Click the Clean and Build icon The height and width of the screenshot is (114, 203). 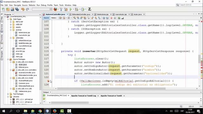click(66, 9)
